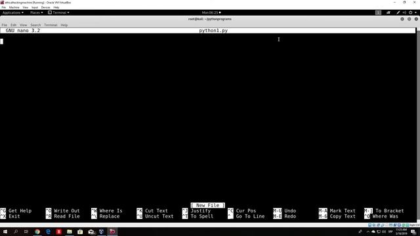The height and width of the screenshot is (236, 420).
Task: Open VirtualBox Input menu
Action: pyautogui.click(x=35, y=7)
